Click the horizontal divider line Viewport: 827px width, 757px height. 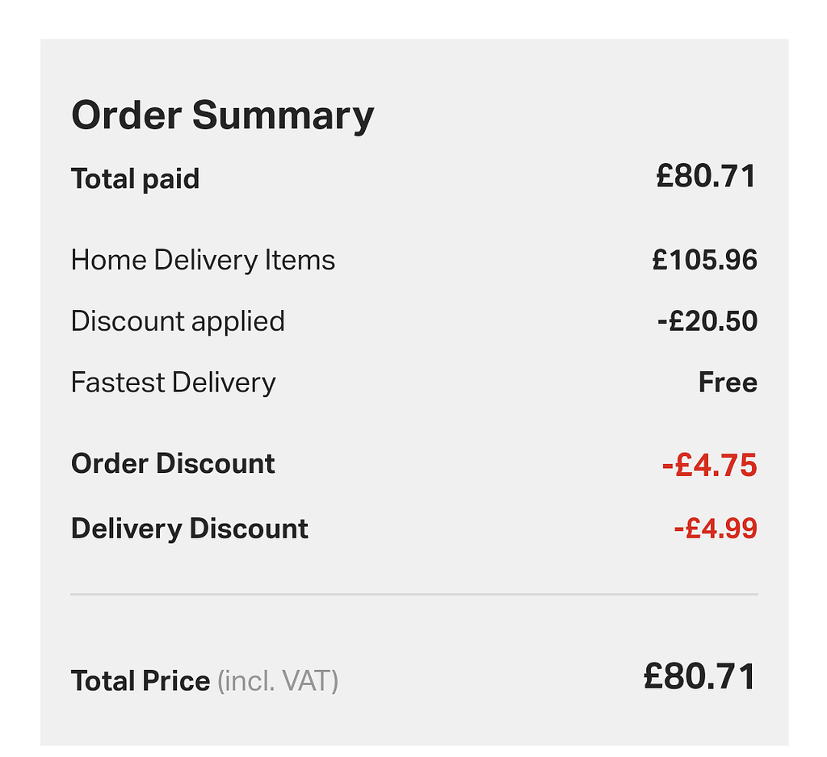coord(414,594)
